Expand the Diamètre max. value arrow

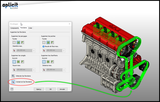click(34, 51)
